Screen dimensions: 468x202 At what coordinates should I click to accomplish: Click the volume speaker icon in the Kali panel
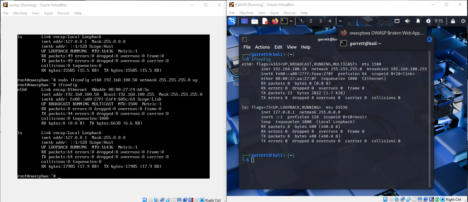point(408,21)
